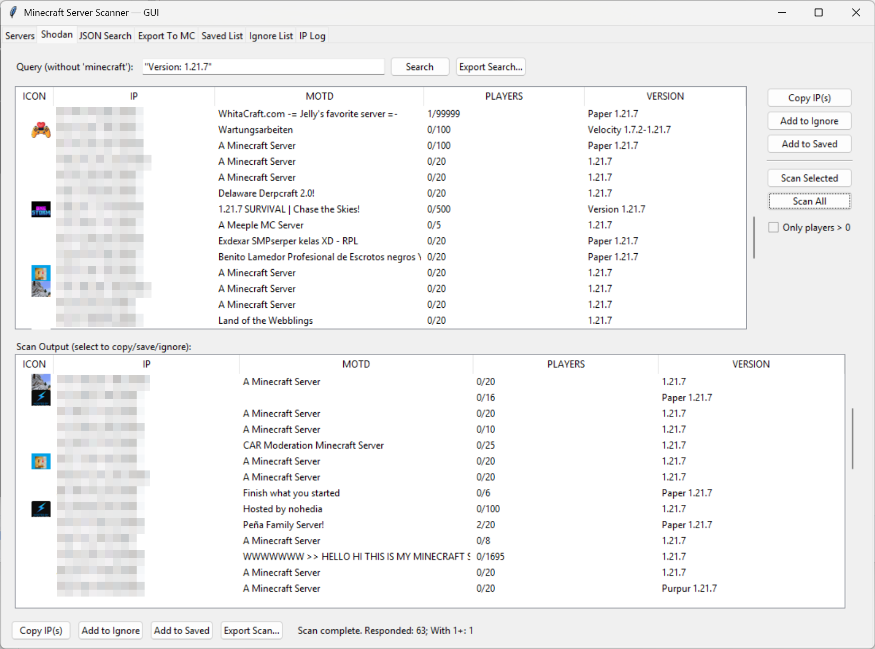Open the IP Log tab
Image resolution: width=875 pixels, height=649 pixels.
[312, 35]
